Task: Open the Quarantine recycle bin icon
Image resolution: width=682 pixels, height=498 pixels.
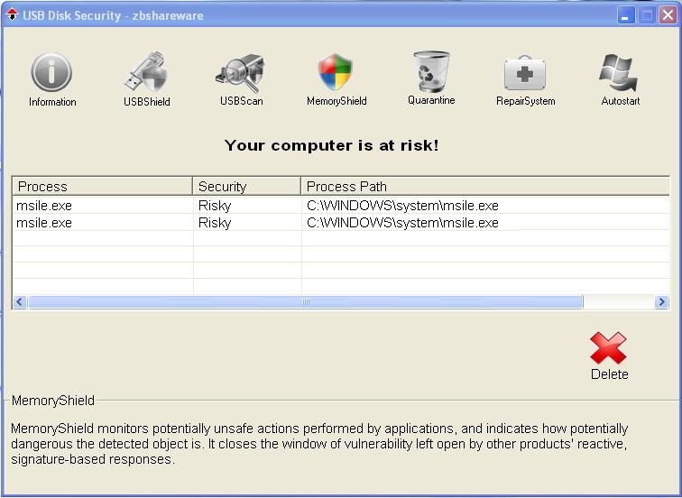Action: [431, 71]
